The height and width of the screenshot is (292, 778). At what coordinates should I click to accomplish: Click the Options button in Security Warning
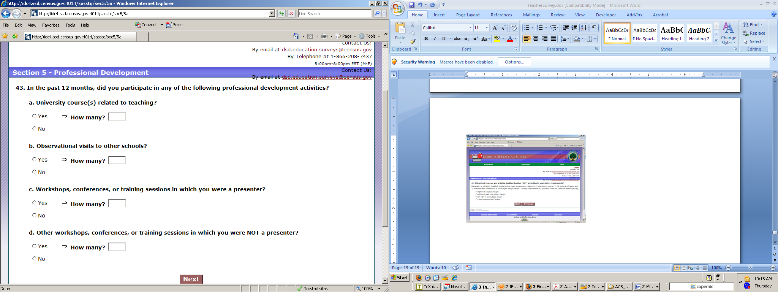click(x=514, y=62)
